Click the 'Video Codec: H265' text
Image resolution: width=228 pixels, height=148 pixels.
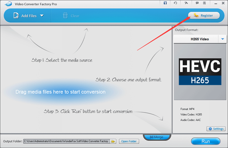(x=191, y=114)
